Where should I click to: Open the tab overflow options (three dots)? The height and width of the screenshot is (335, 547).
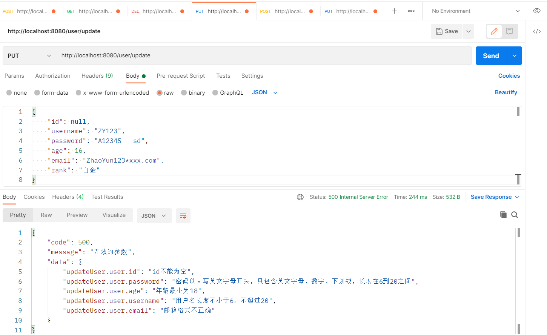411,11
